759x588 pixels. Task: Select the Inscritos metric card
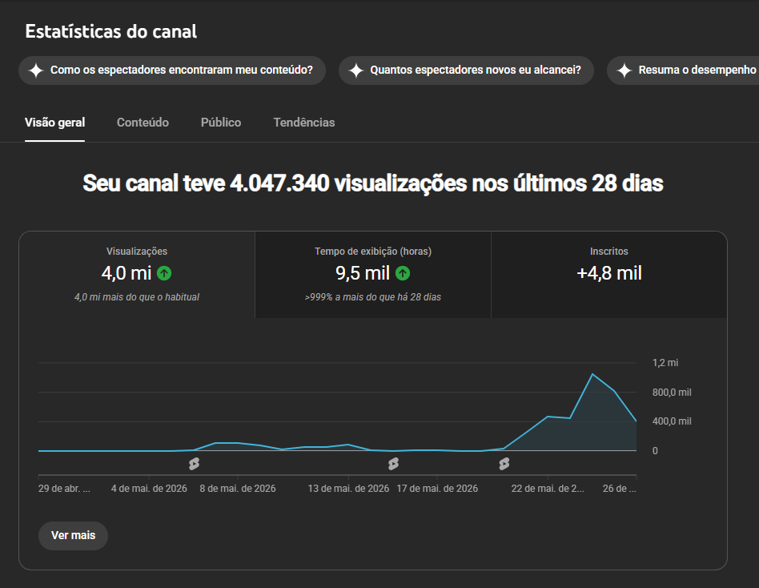[x=609, y=275]
